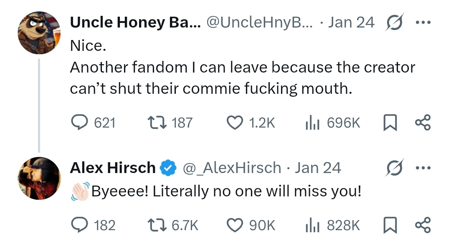Image resolution: width=451 pixels, height=246 pixels.
Task: Like Alex Hirsch's reply
Action: pos(235,225)
